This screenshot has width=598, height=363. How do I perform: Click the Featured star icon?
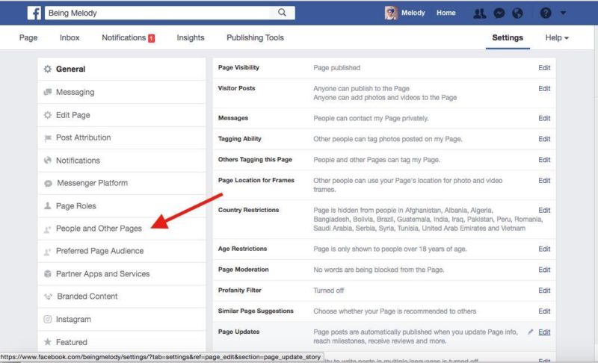[47, 341]
